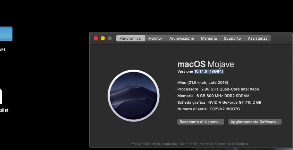Click the Versione label
The image size is (293, 150).
pos(185,71)
